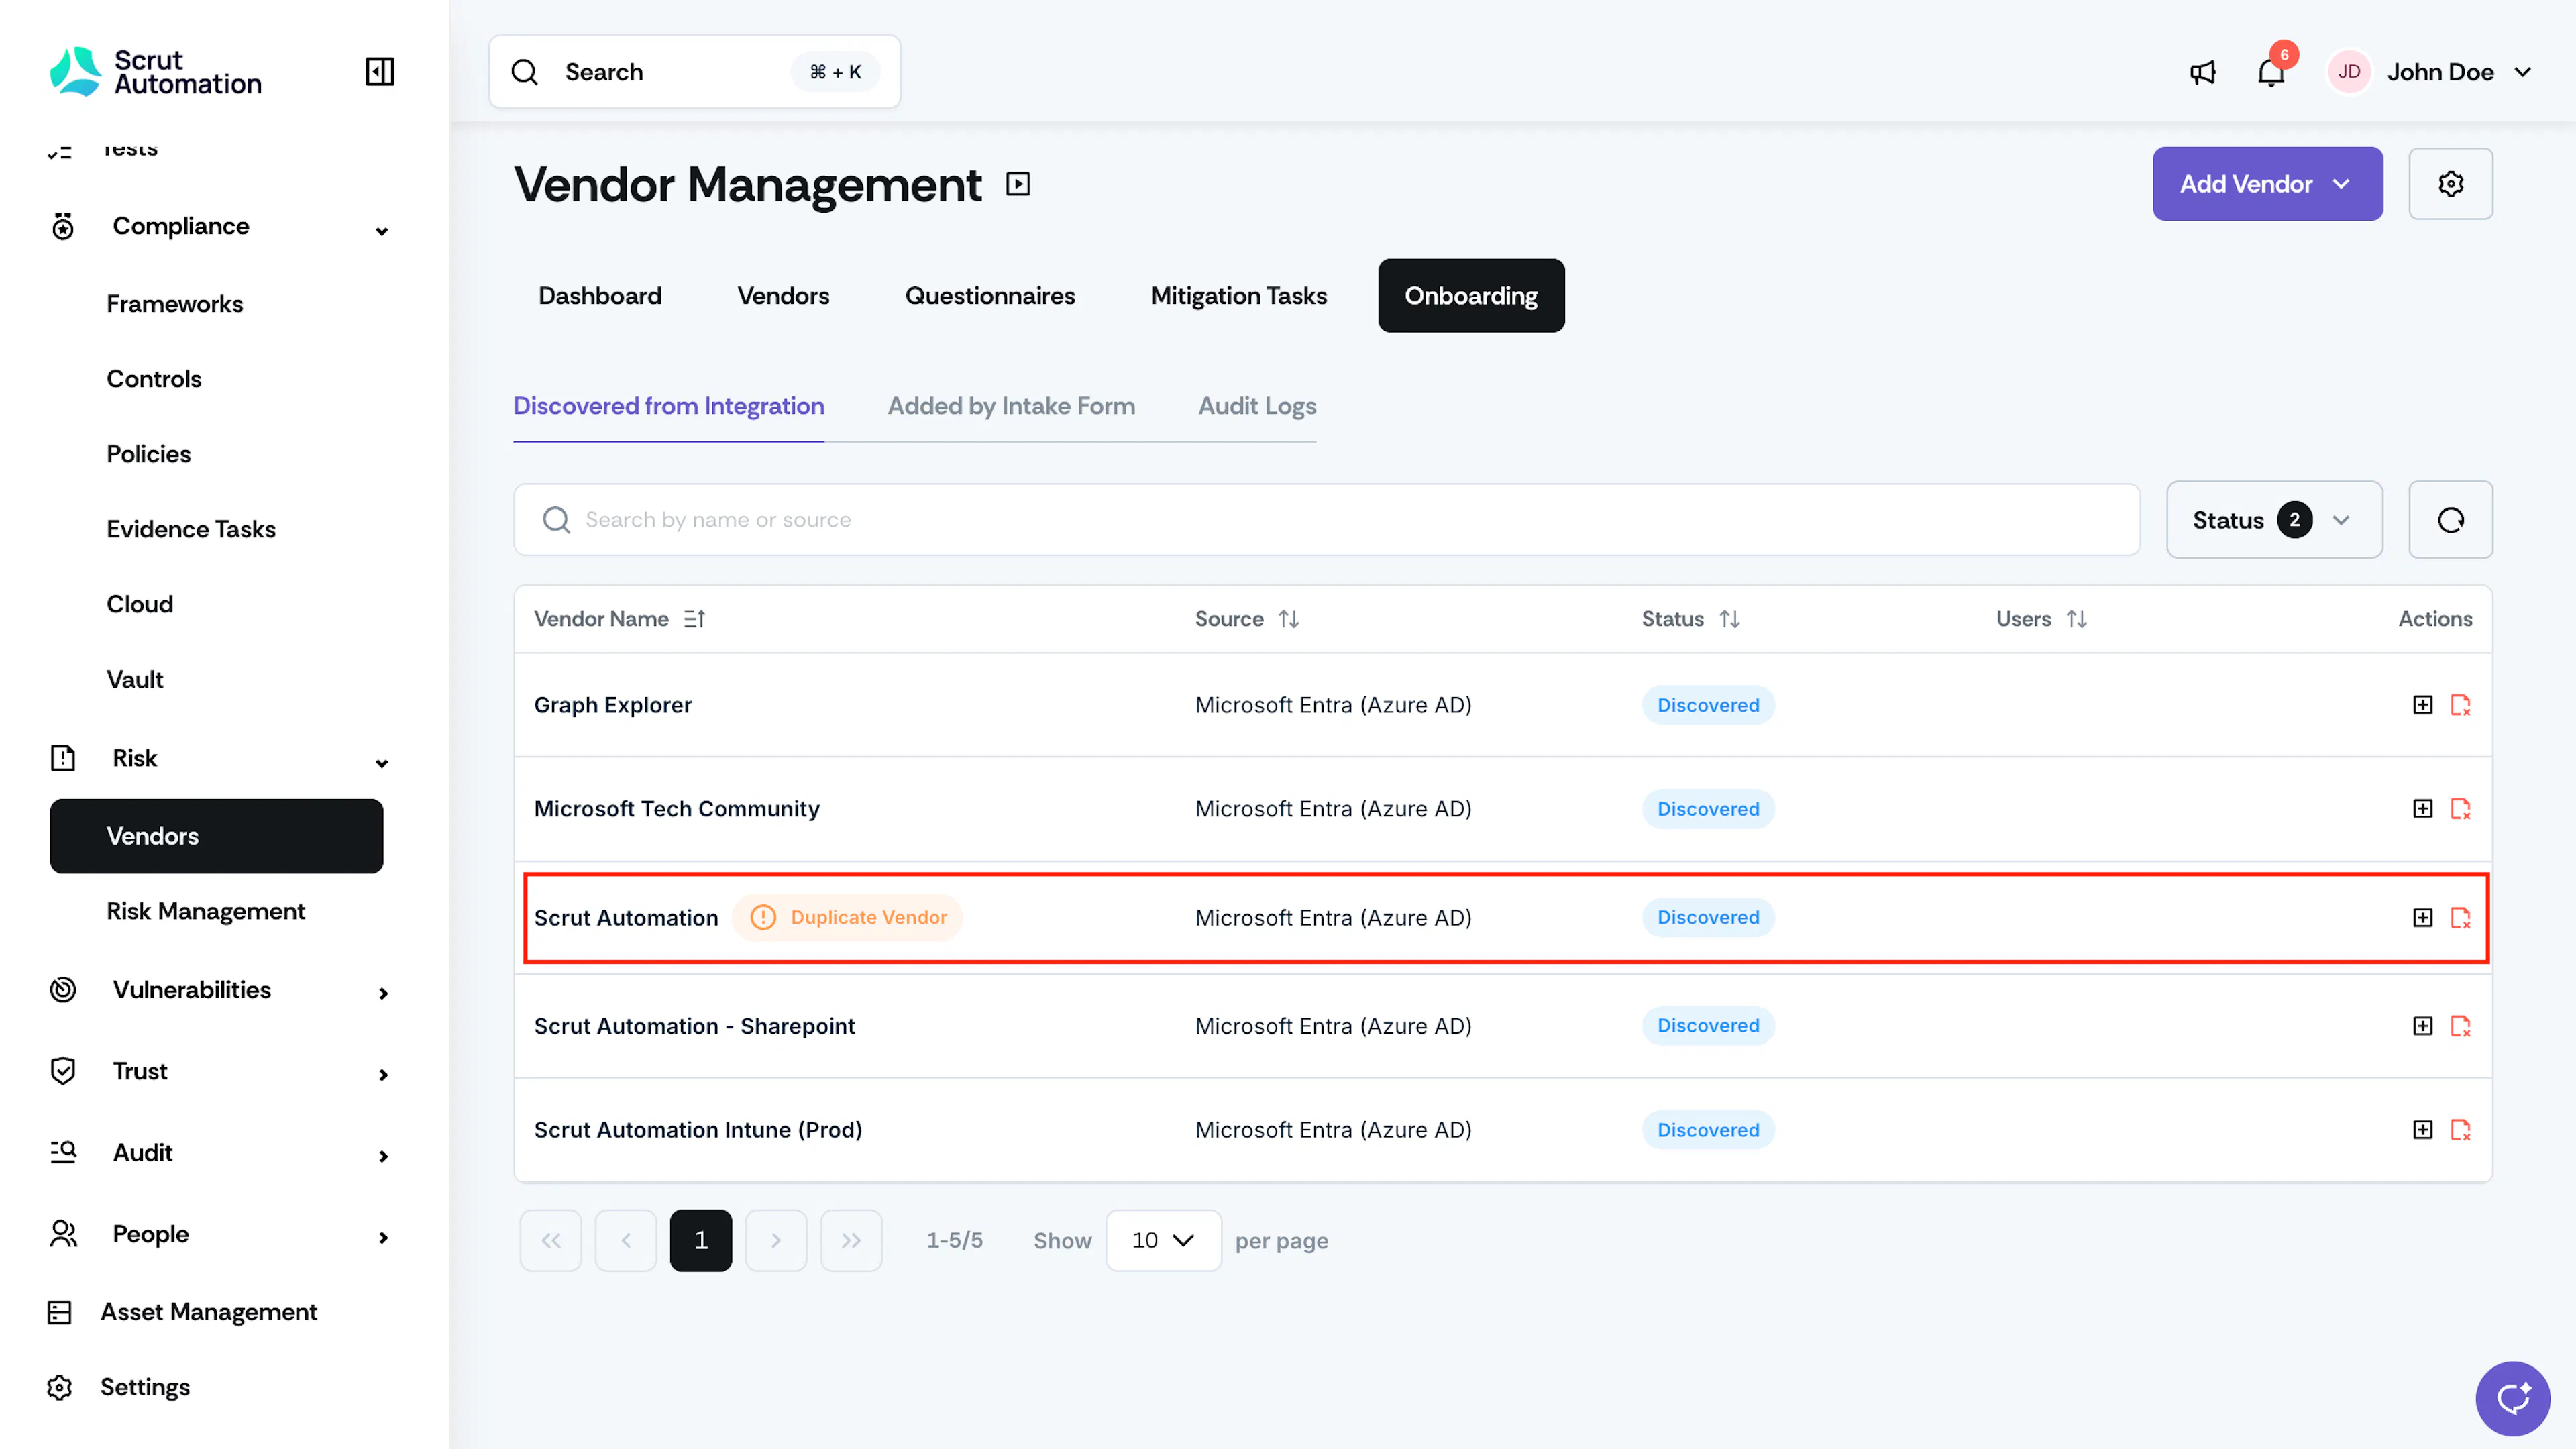Switch to the Questionnaires tab
Image resolution: width=2576 pixels, height=1449 pixels.
point(989,296)
